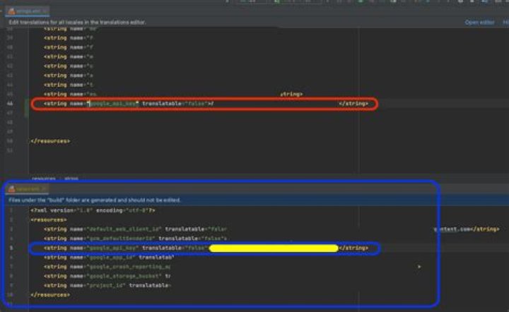The image size is (509, 312).
Task: Click the closing resources tag in values.xml
Action: tap(50, 295)
